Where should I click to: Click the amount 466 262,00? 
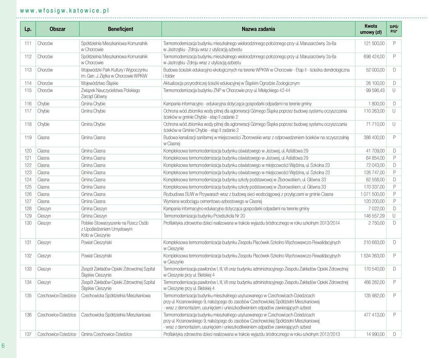pyautogui.click(x=374, y=282)
